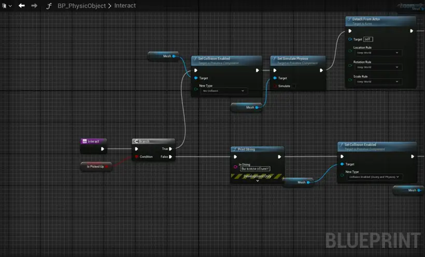The height and width of the screenshot is (257, 425).
Task: Click upper Set Collision Enabled exec input pin
Action: (196, 70)
